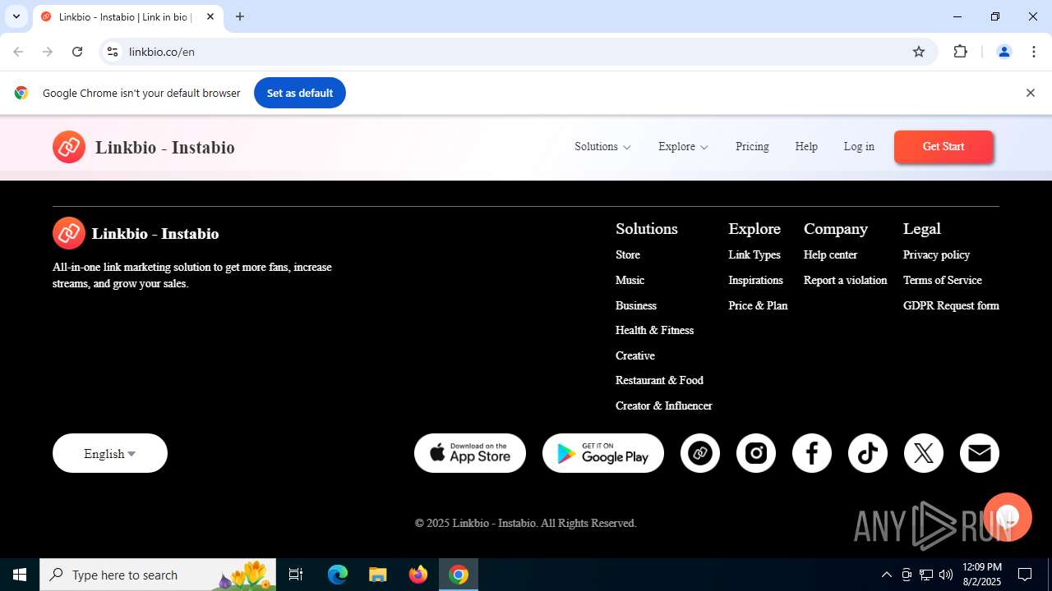Click the Linkbio logo in the footer
The height and width of the screenshot is (591, 1052).
[x=136, y=233]
